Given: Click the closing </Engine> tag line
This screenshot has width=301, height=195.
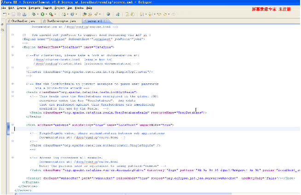Looking at the screenshot, I should (x=31, y=182).
